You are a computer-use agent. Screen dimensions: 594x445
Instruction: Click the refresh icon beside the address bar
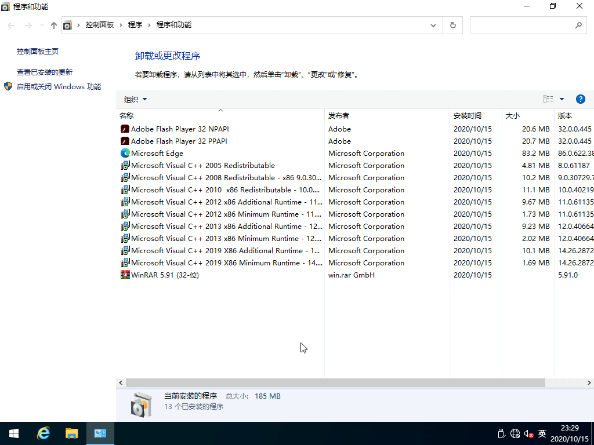(x=452, y=25)
